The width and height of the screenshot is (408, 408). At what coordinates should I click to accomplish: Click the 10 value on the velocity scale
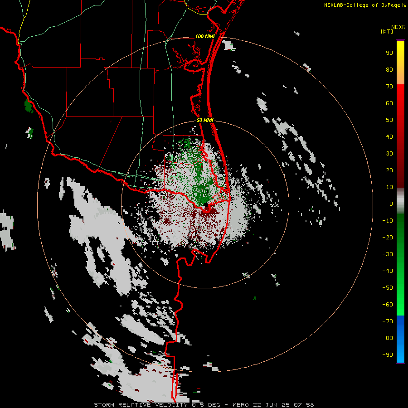(389, 187)
